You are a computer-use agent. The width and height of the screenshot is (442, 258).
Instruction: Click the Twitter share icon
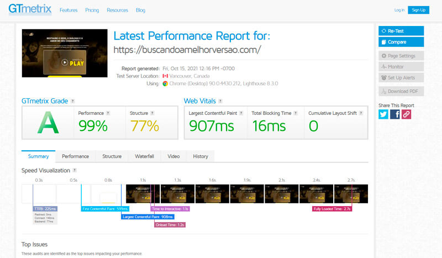coord(383,114)
